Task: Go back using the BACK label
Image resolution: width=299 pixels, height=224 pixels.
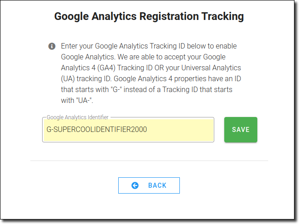Action: point(157,185)
